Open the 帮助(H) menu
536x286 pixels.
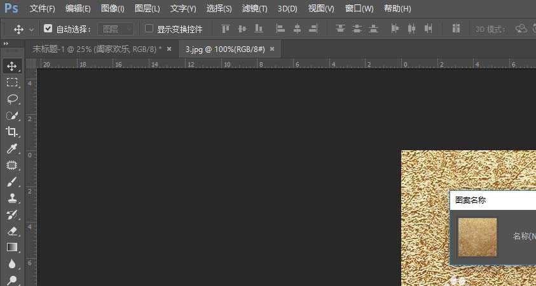397,9
